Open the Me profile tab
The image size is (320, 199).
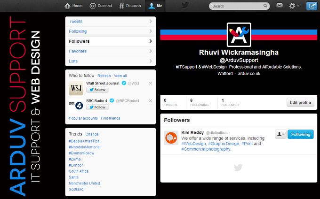click(155, 6)
